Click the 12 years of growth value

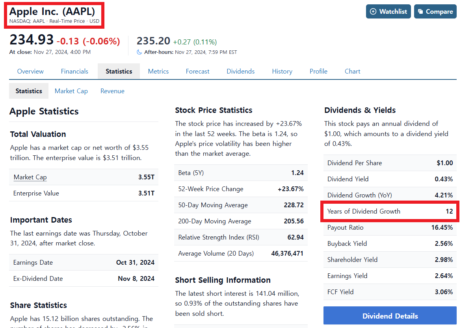[x=449, y=212]
